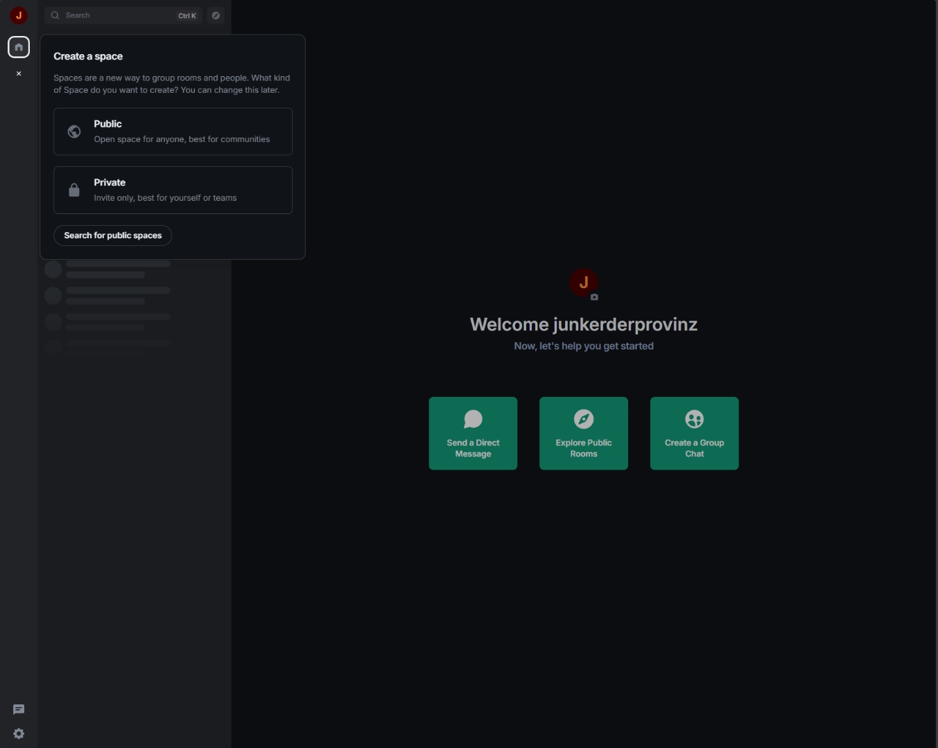Screen dimensions: 938x748
Task: Open the user avatar menu in top-left
Action: pos(19,15)
